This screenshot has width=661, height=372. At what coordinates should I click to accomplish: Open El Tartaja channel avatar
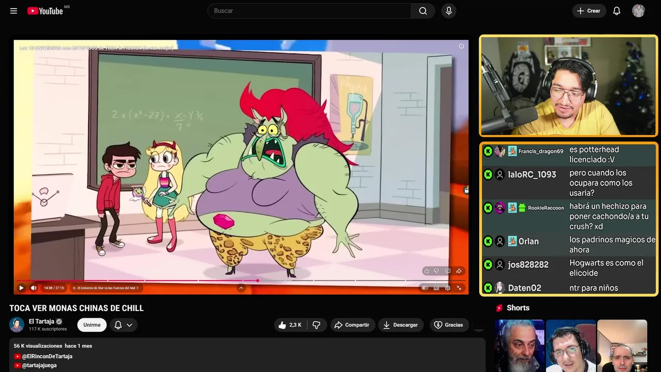point(17,324)
